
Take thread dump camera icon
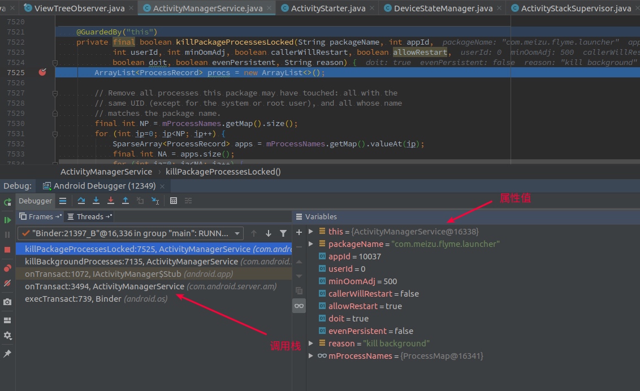click(x=7, y=302)
